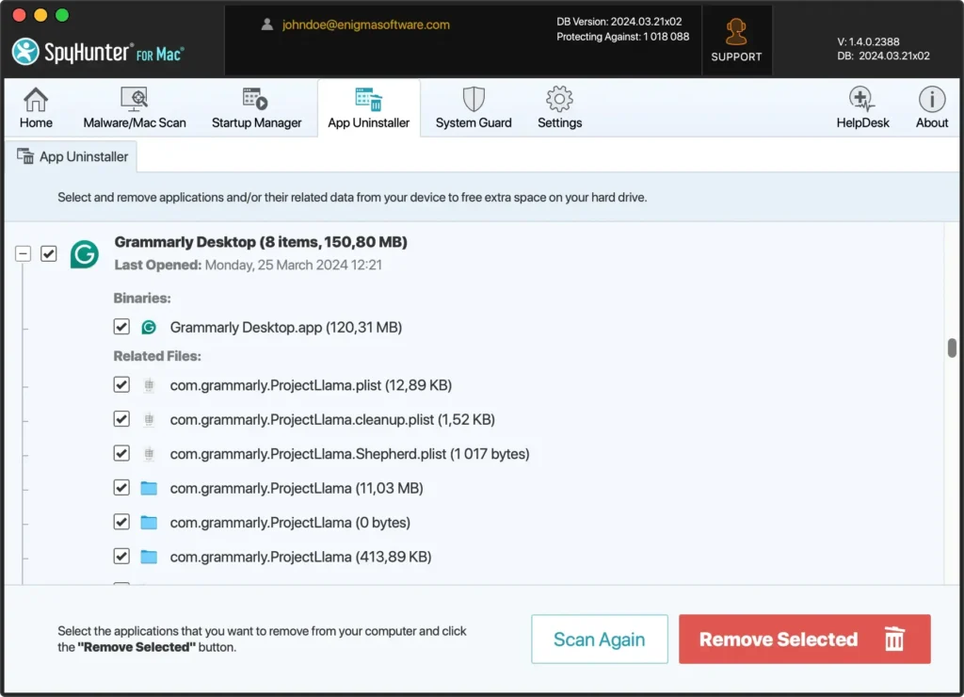Click the Remove Selected button

point(804,640)
